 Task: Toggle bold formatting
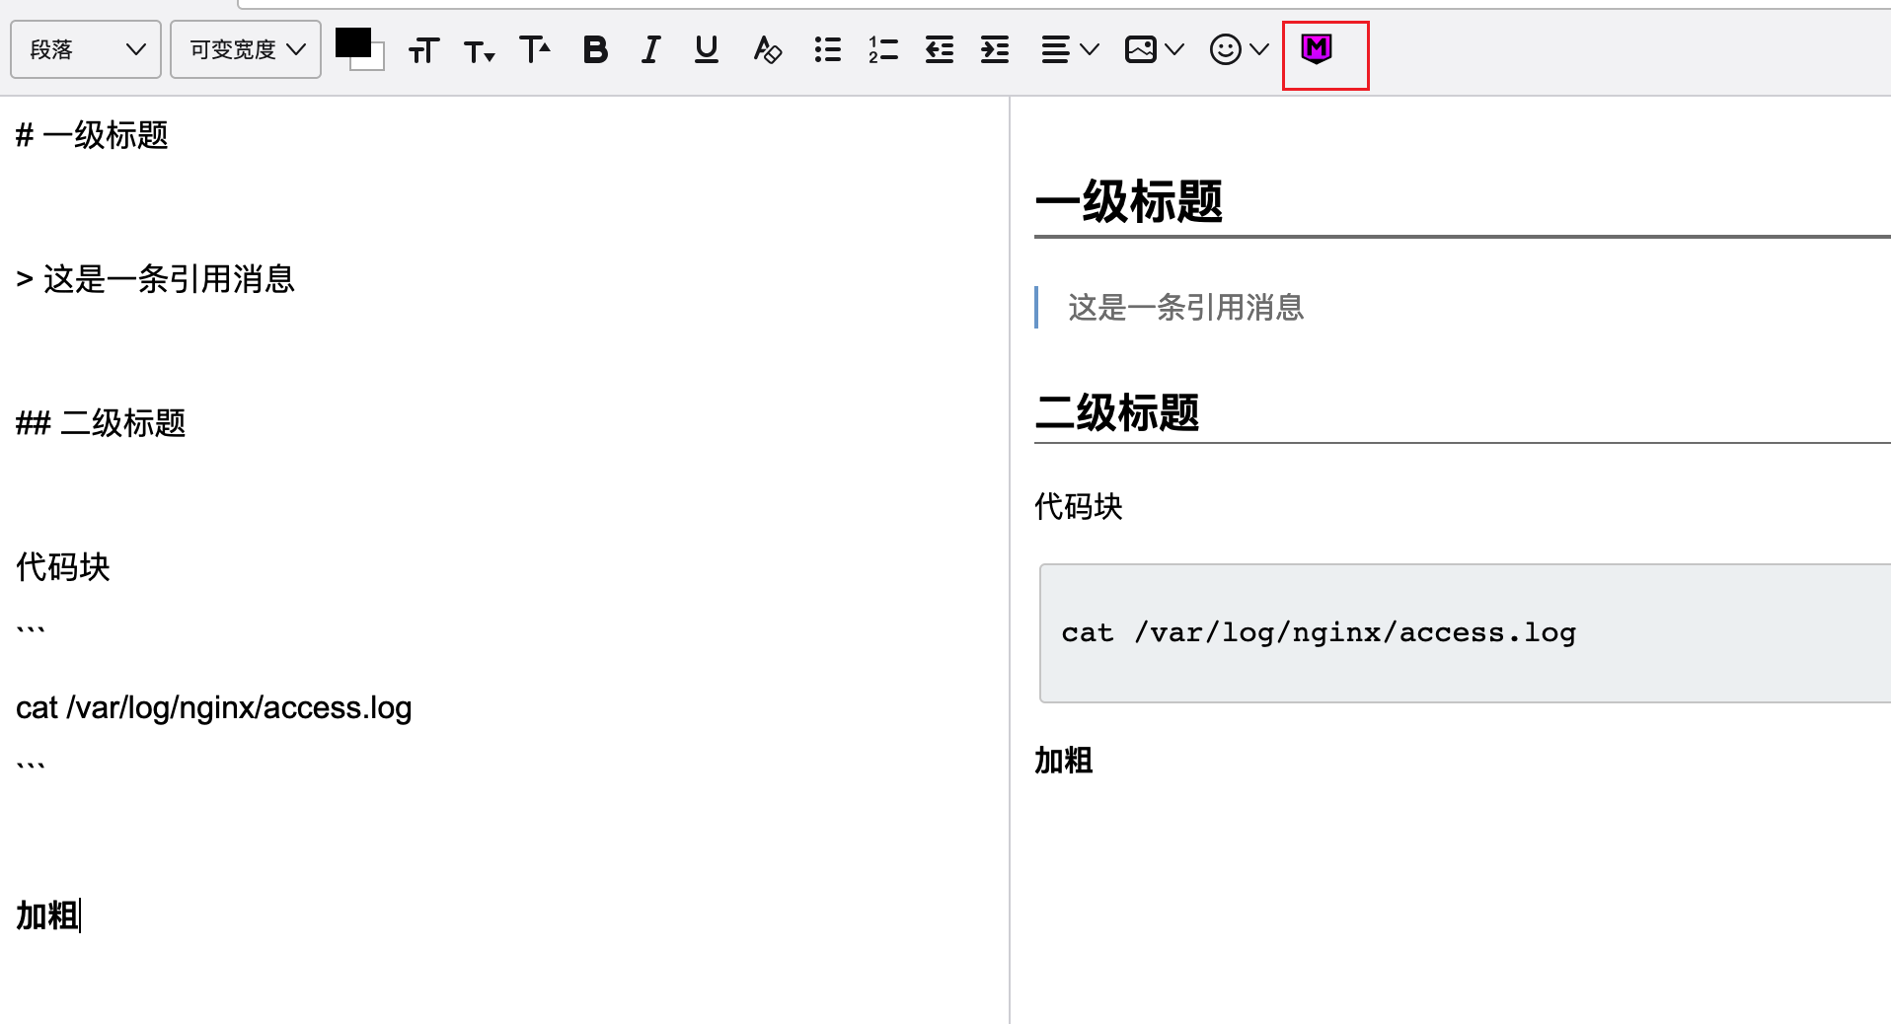pos(594,49)
